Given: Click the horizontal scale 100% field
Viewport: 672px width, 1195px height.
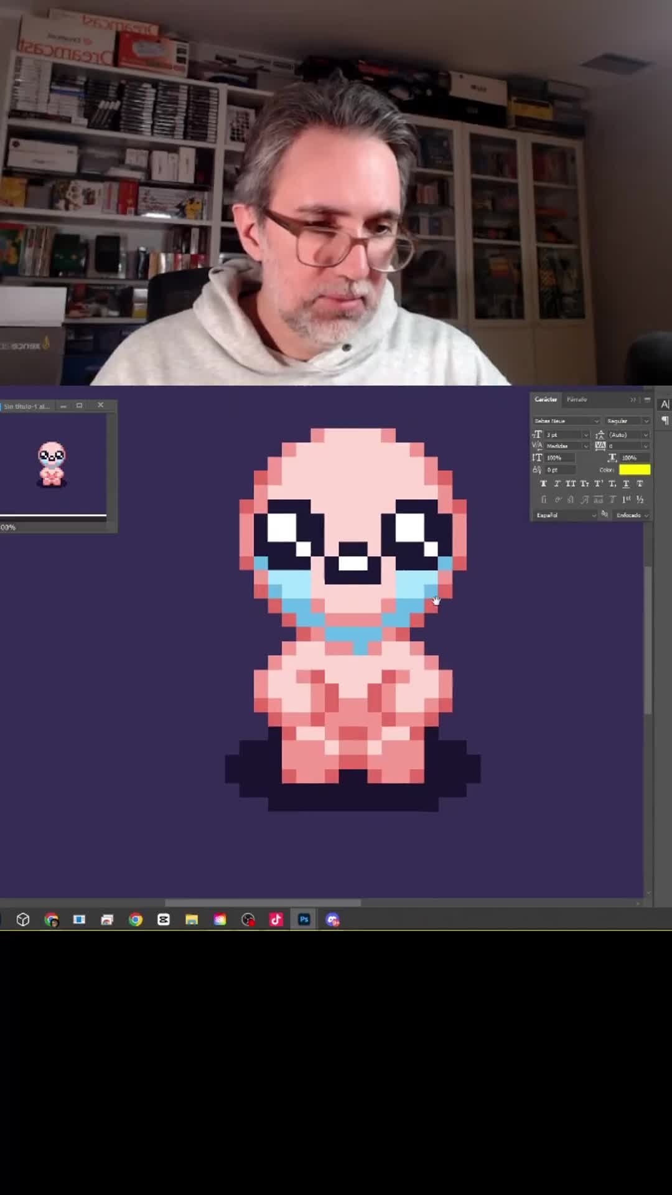Looking at the screenshot, I should pos(635,457).
